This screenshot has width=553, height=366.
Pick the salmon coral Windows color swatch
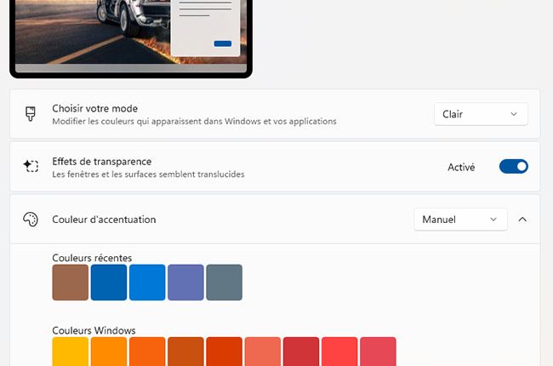[263, 352]
